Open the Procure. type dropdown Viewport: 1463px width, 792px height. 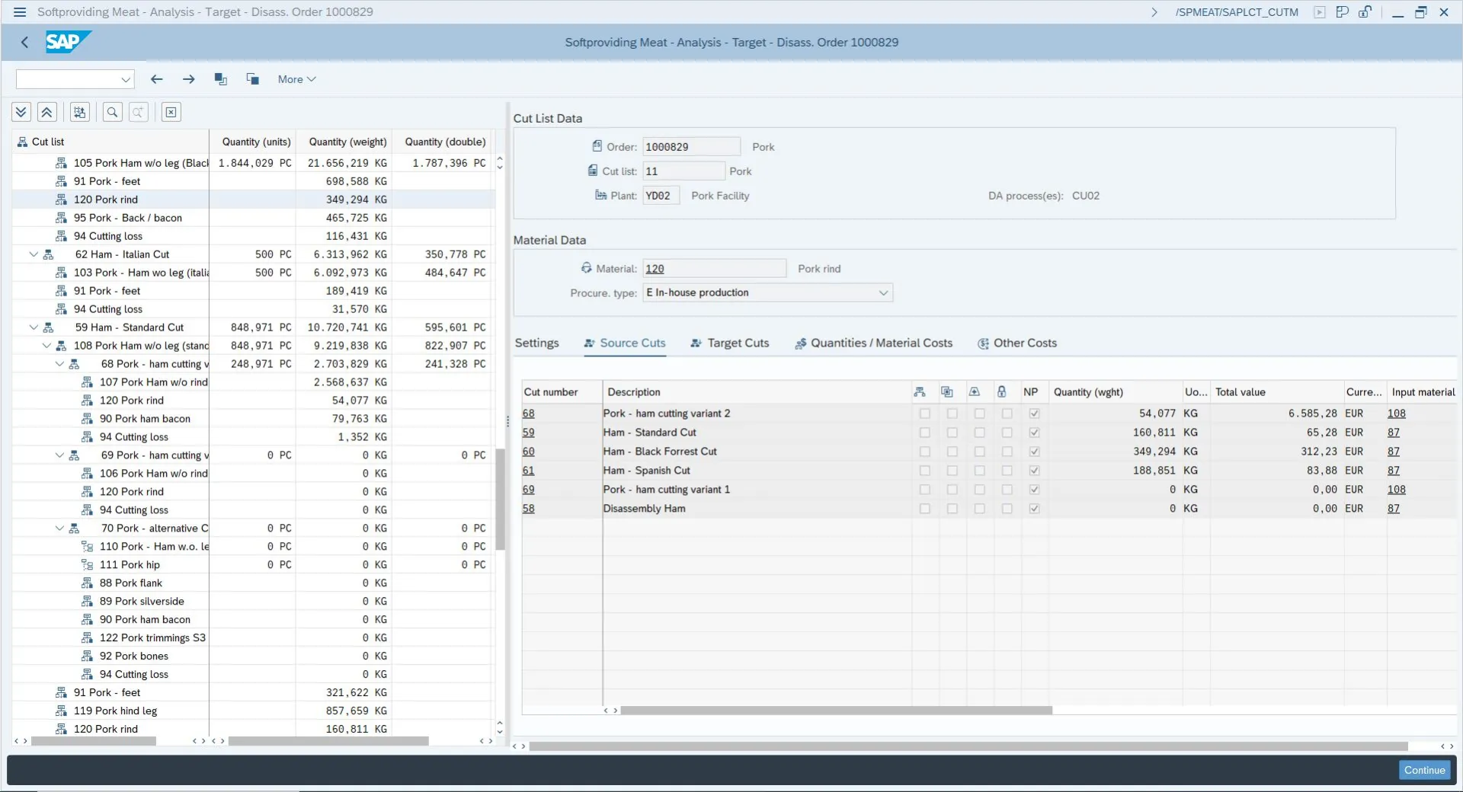tap(883, 292)
